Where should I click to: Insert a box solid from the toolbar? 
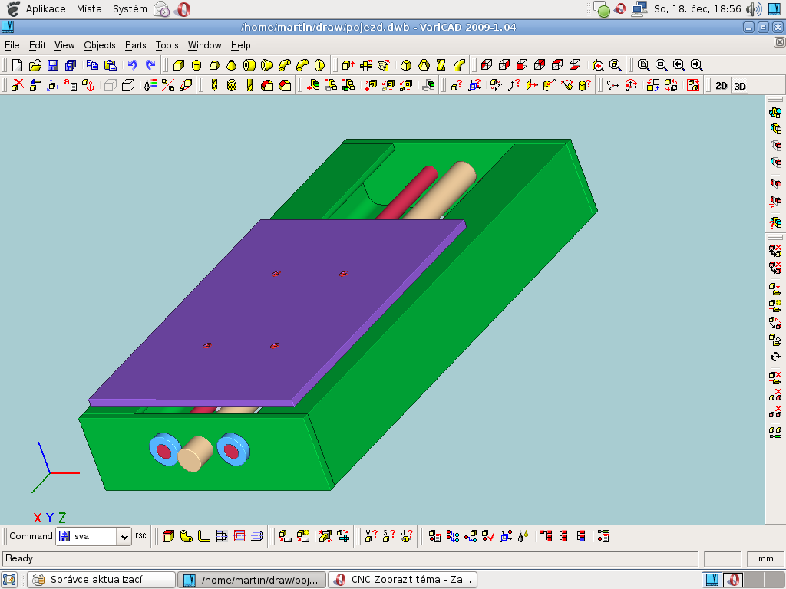(x=179, y=65)
